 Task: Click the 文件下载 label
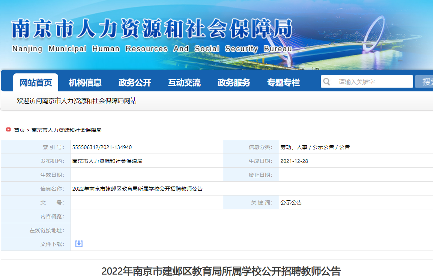52,244
